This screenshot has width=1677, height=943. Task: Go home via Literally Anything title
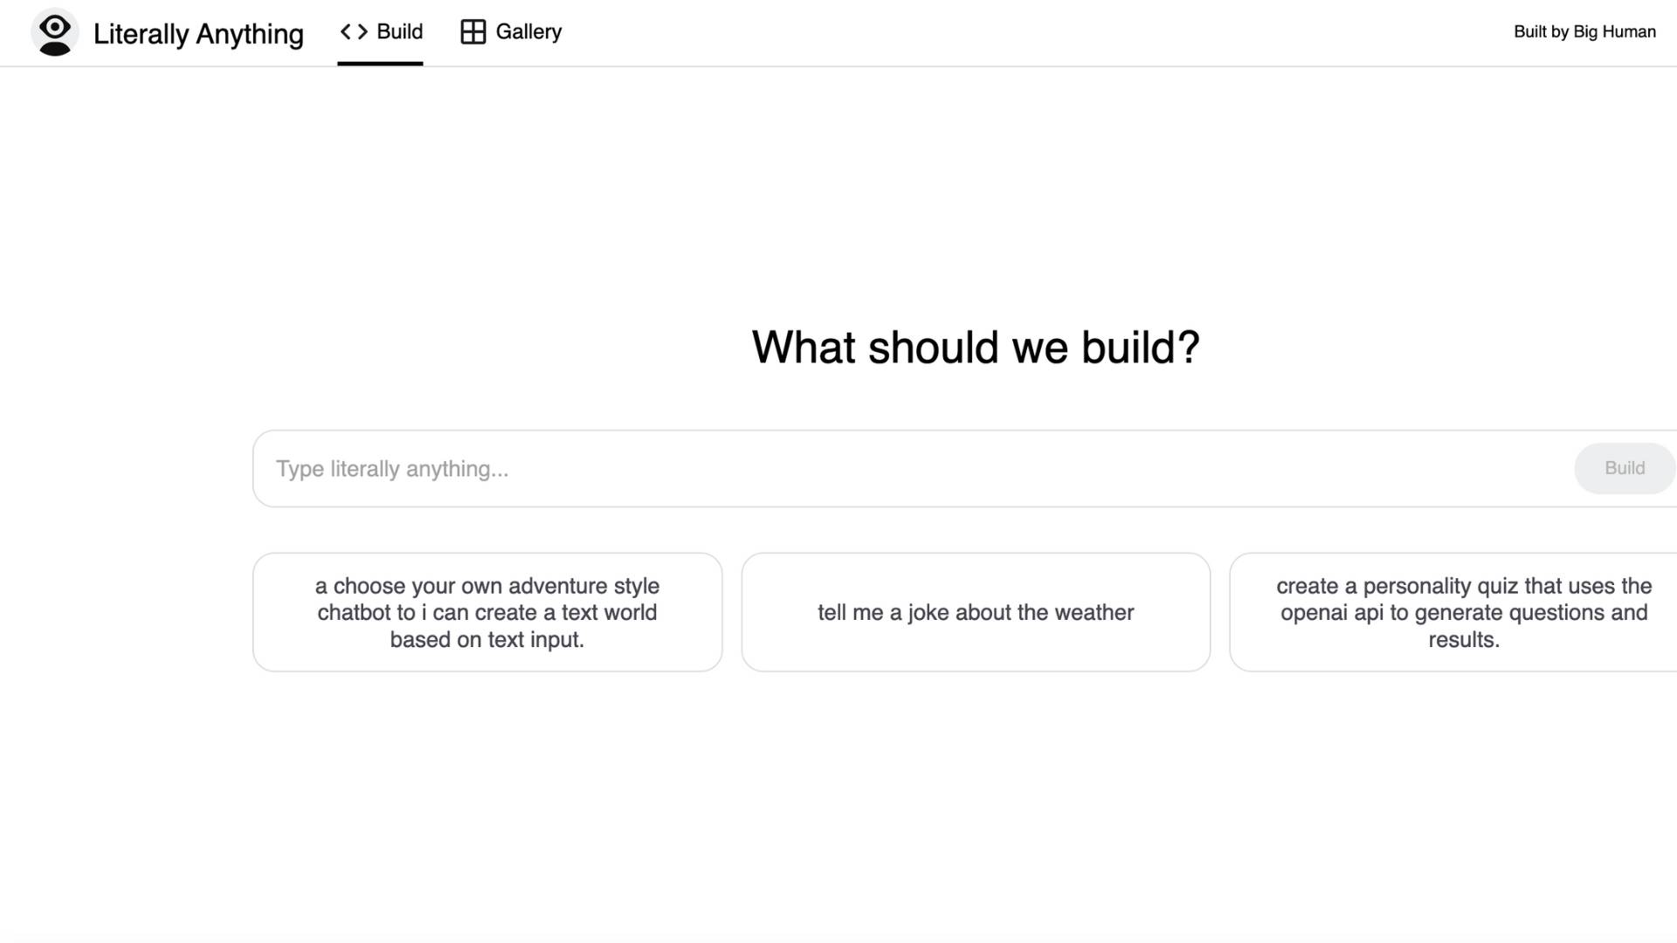click(198, 34)
